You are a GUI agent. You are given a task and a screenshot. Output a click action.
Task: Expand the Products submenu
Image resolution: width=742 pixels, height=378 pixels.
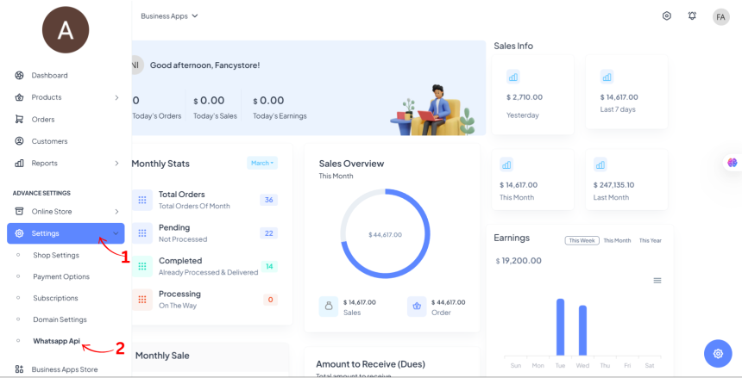click(x=116, y=97)
